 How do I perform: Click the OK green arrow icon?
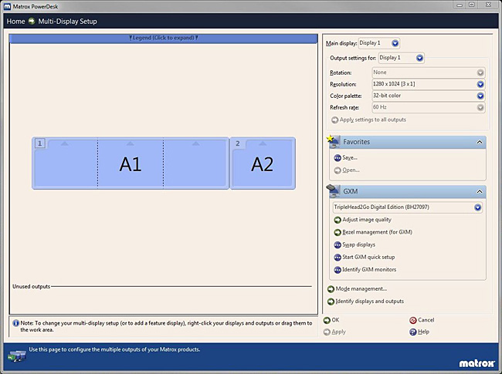point(327,320)
